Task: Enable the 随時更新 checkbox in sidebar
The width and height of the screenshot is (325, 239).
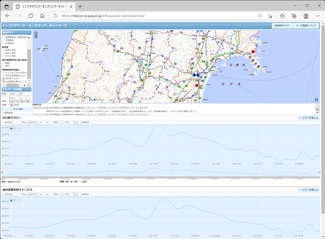Action: click(x=3, y=113)
